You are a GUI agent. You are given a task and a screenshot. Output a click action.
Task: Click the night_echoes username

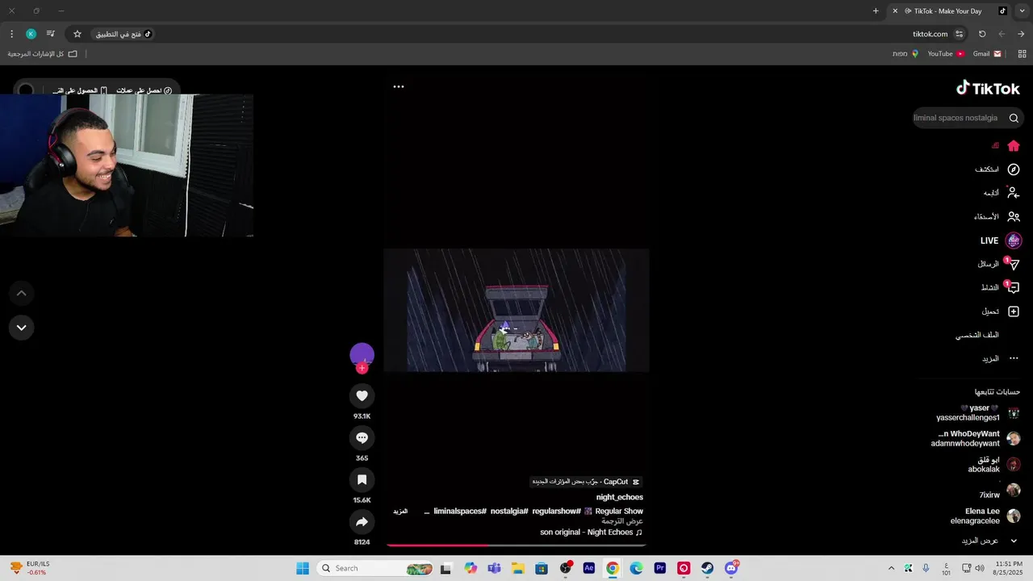620,497
